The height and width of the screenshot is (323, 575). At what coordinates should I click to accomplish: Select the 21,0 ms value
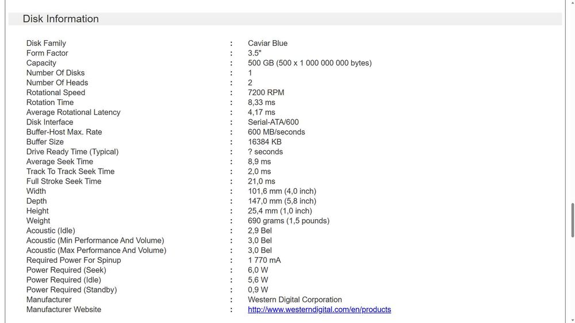coord(262,181)
